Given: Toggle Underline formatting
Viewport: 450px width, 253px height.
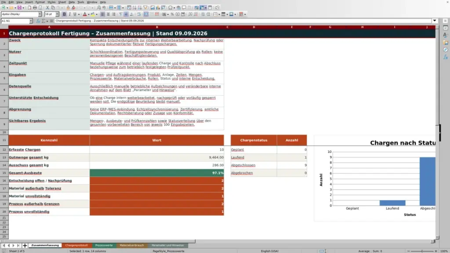Looking at the screenshot, I should 75,14.
